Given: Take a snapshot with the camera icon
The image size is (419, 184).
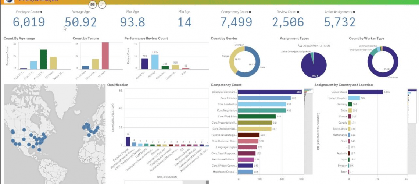Looking at the screenshot, I should [x=93, y=4].
